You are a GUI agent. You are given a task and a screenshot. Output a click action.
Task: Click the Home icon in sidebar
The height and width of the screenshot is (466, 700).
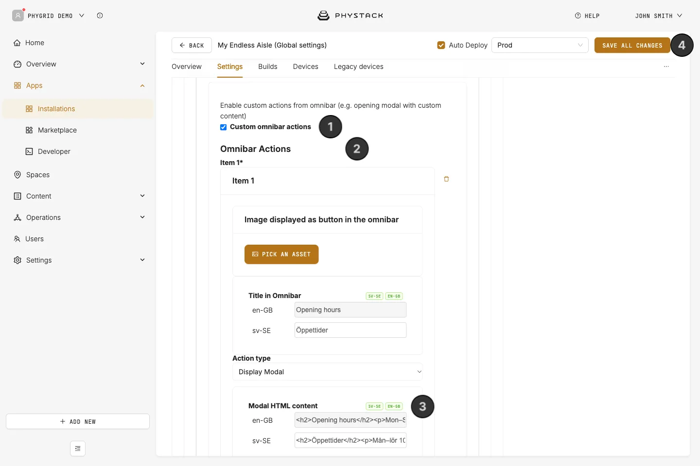[x=17, y=43]
